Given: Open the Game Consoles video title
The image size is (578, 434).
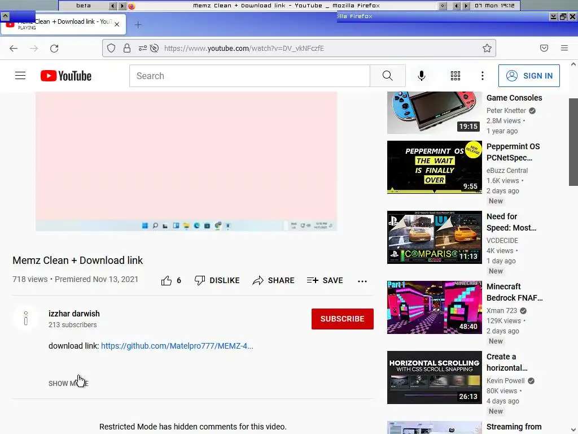Looking at the screenshot, I should click(514, 98).
